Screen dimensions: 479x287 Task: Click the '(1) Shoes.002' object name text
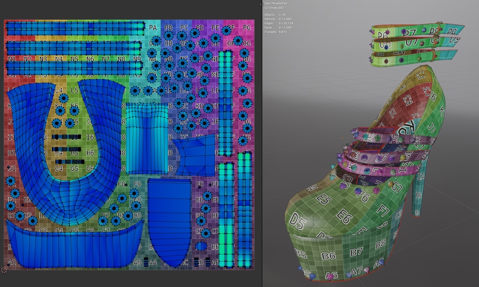click(x=274, y=8)
